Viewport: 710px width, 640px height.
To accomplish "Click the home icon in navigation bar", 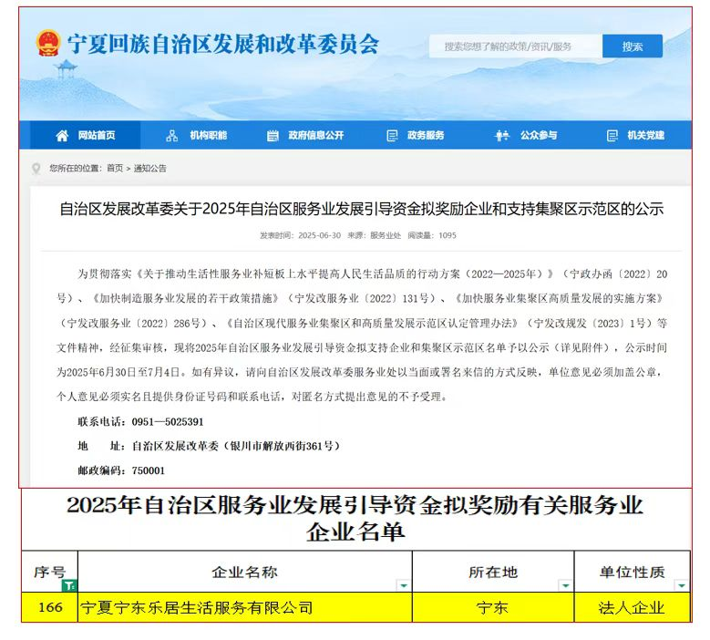I will click(62, 136).
